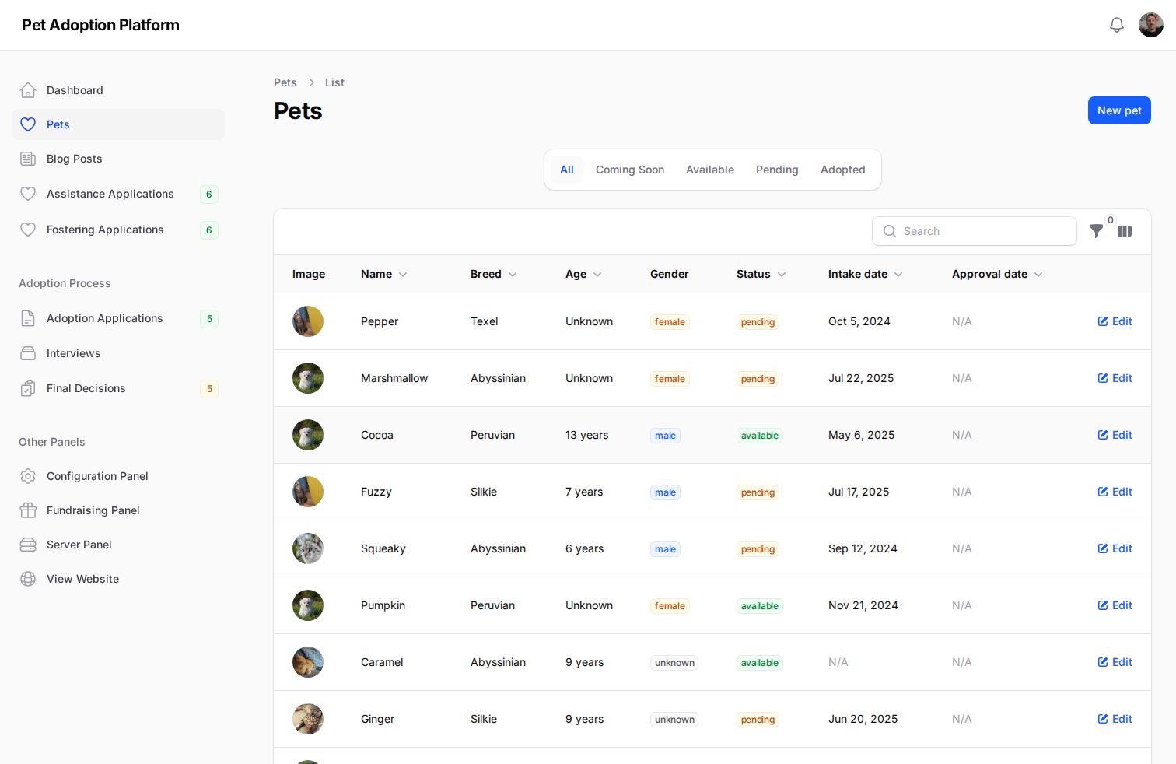This screenshot has height=764, width=1176.
Task: Sort table by Status column
Action: [761, 274]
